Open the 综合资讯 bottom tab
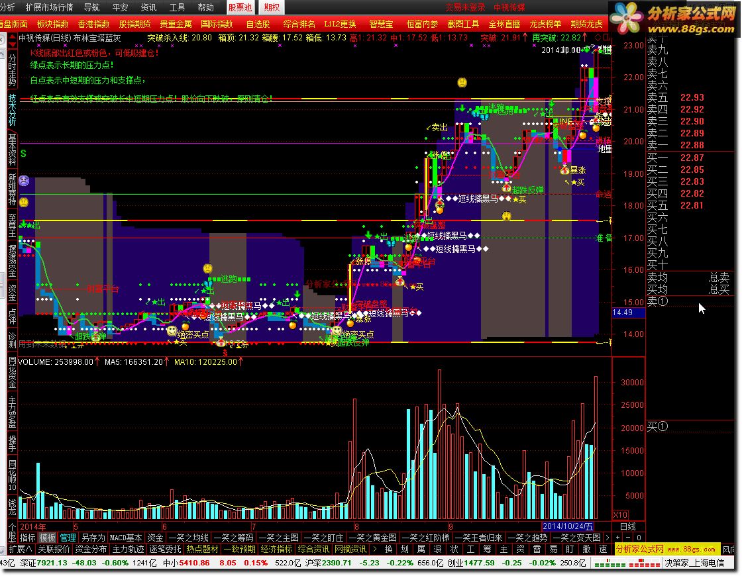Viewport: 742px width, 576px height. point(313,549)
